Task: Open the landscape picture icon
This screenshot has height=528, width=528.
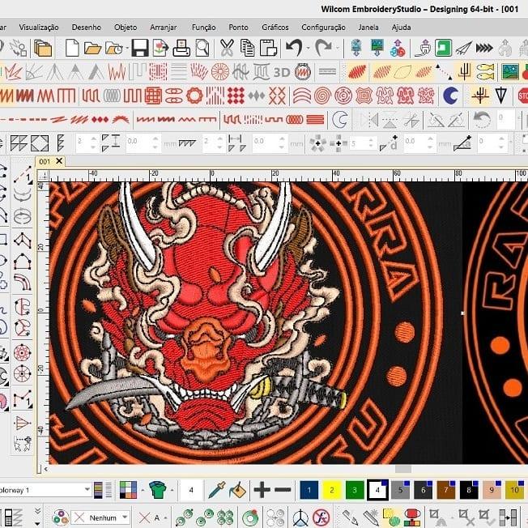Action: (510, 72)
